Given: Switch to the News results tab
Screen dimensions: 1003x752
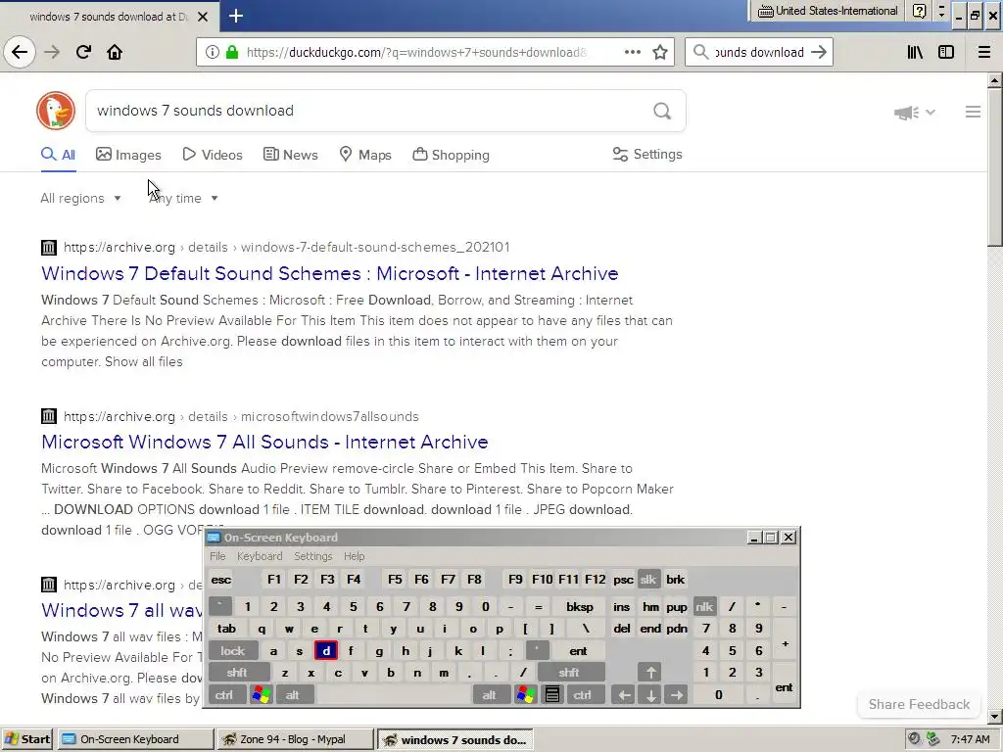Looking at the screenshot, I should (291, 155).
